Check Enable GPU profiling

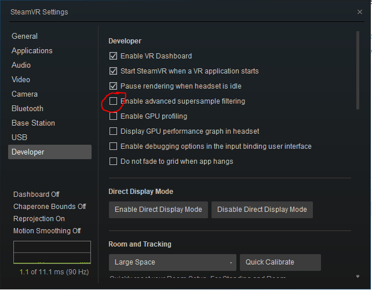point(113,116)
